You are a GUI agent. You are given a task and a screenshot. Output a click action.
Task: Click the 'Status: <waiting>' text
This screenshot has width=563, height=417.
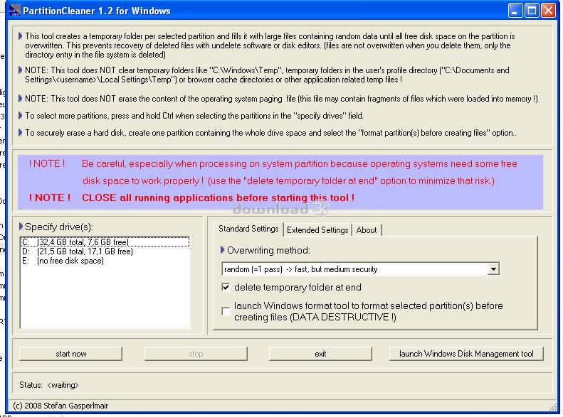(49, 385)
